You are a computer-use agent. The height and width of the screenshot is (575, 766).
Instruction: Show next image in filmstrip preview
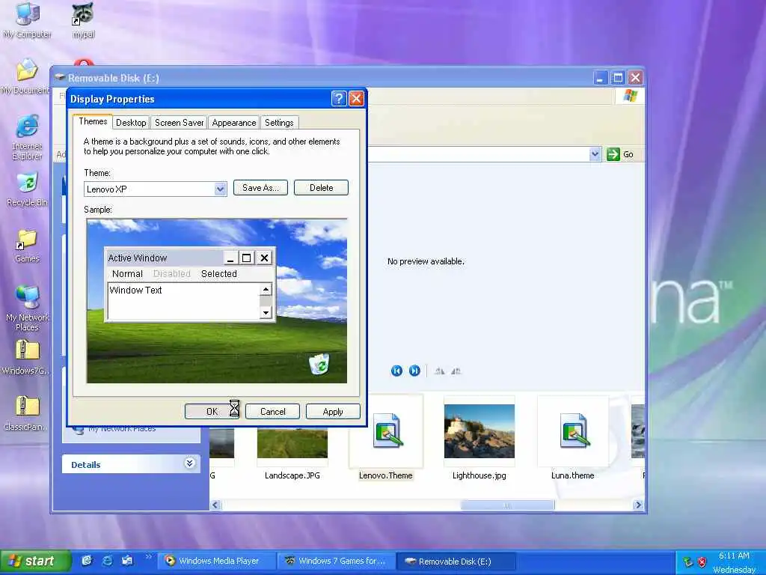click(x=414, y=371)
